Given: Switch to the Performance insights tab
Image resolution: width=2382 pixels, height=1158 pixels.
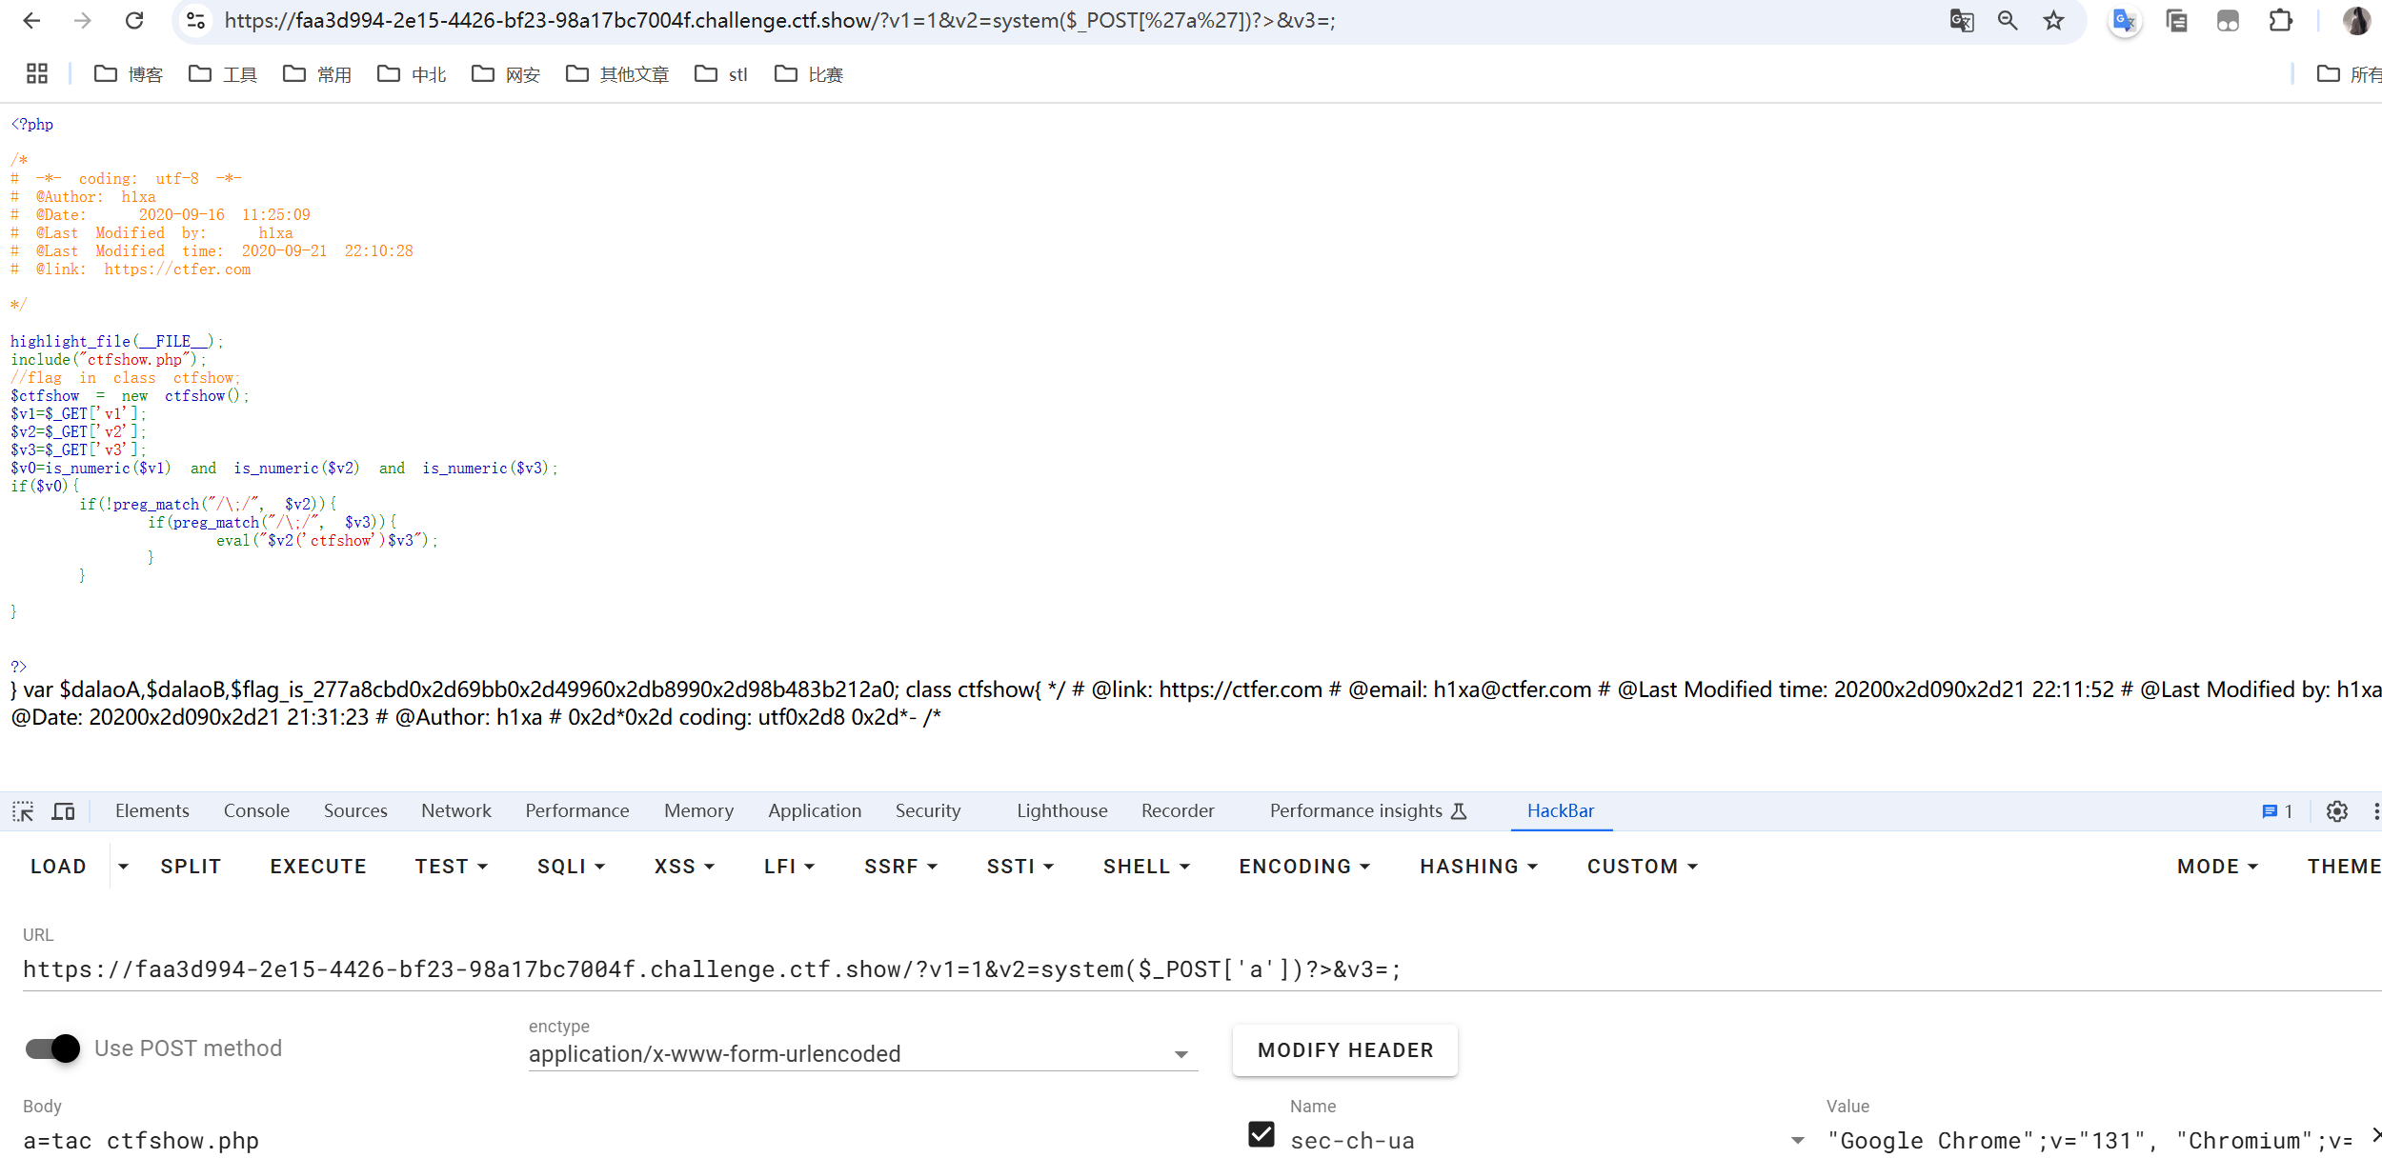Looking at the screenshot, I should 1367,811.
